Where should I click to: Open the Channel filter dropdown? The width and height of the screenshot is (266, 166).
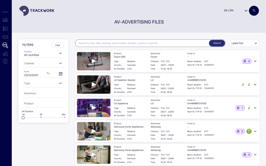(x=43, y=63)
